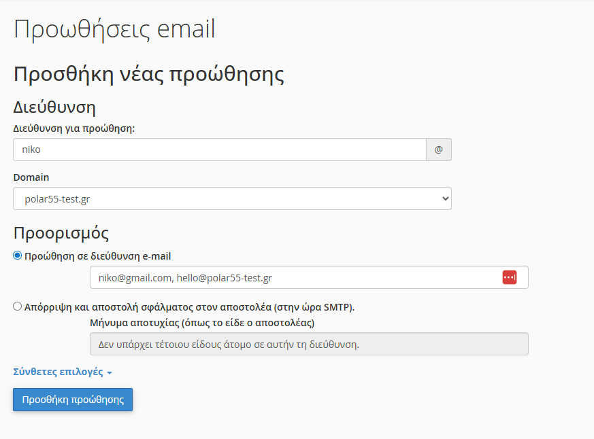Click the 'Domain' field label
This screenshot has width=594, height=439.
tap(31, 177)
